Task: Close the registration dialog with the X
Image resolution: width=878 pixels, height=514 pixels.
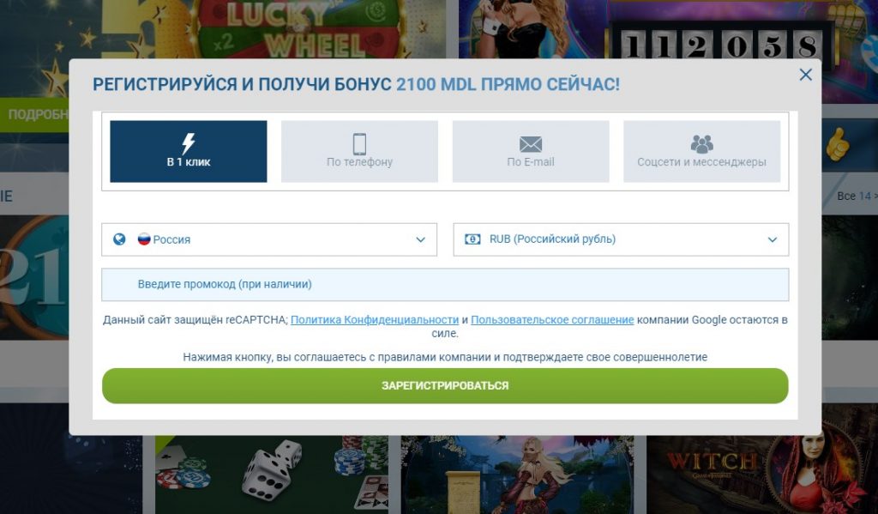Action: 805,75
